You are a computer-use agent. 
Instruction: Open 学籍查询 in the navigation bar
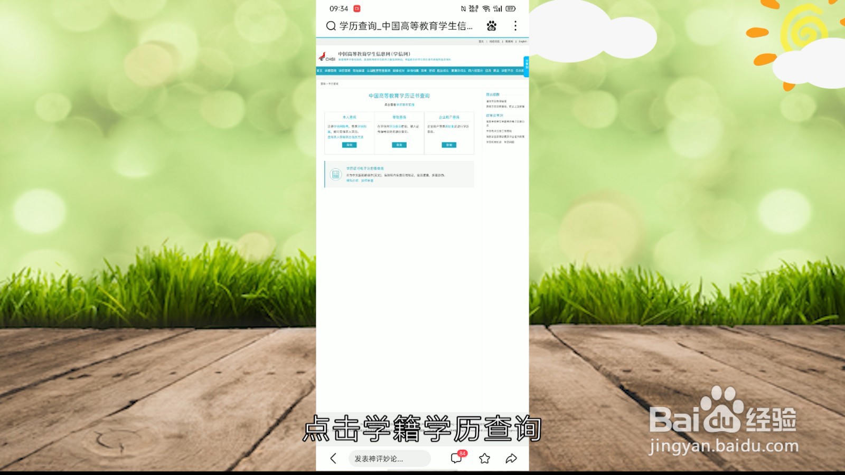coord(331,70)
